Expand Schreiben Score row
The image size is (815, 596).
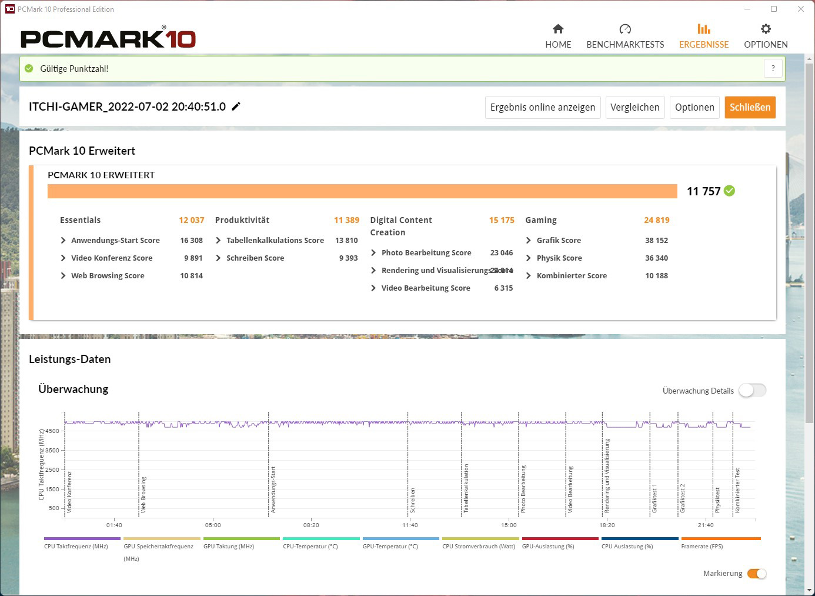click(218, 258)
